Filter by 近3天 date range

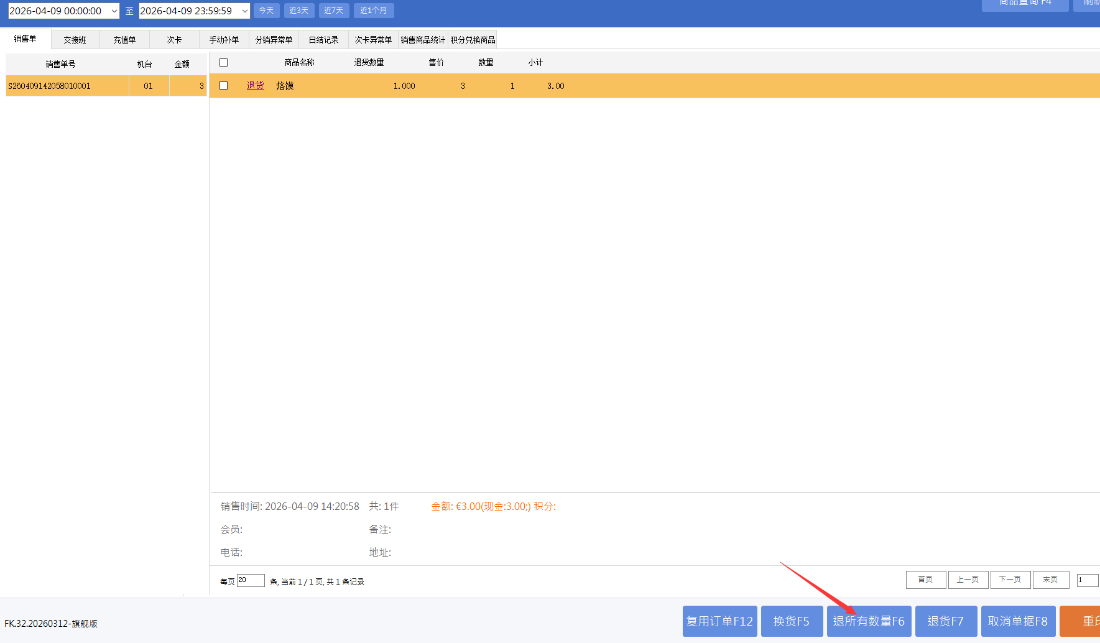pos(298,11)
